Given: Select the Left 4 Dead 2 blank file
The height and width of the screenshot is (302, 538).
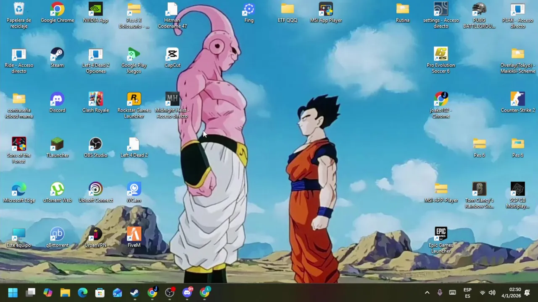Looking at the screenshot, I should [134, 148].
